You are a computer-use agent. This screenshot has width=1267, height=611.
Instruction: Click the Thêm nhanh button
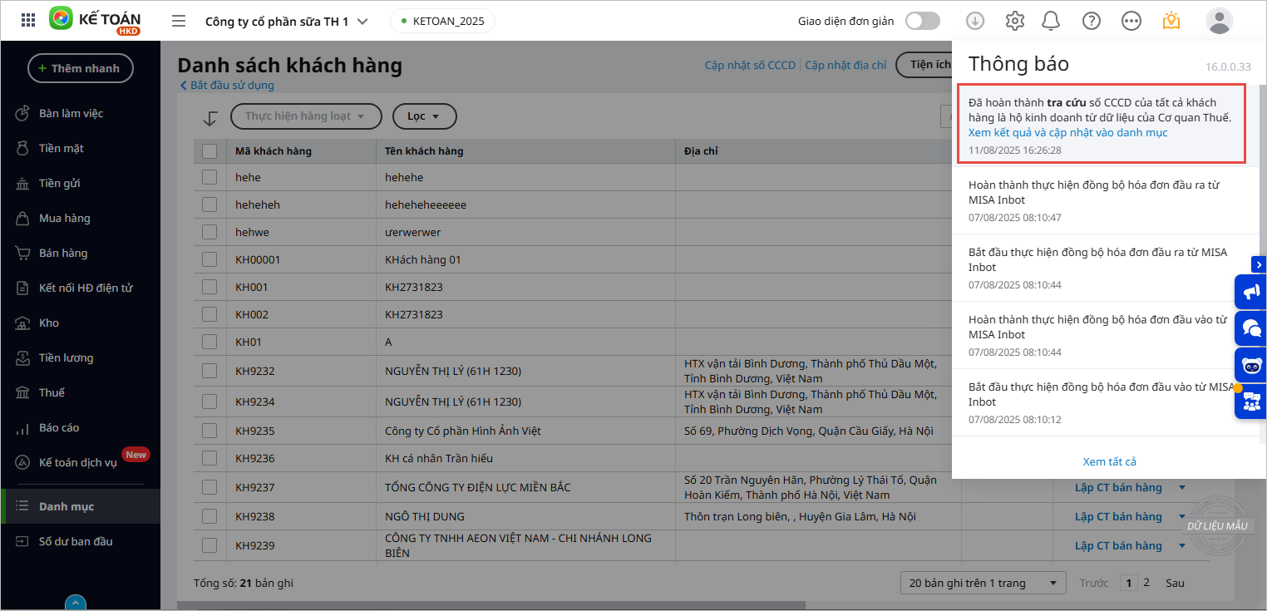click(x=81, y=68)
